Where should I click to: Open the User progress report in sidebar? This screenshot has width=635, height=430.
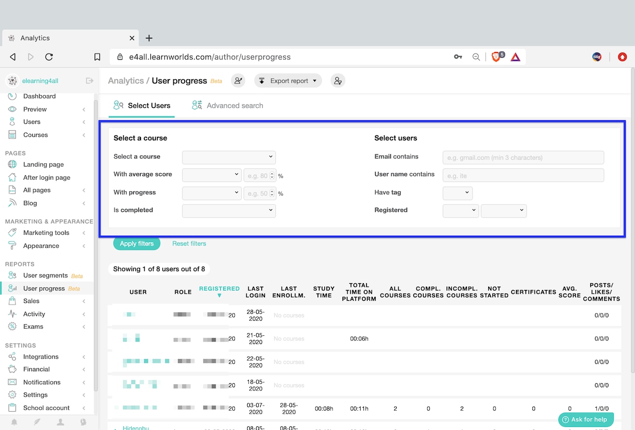click(x=44, y=288)
